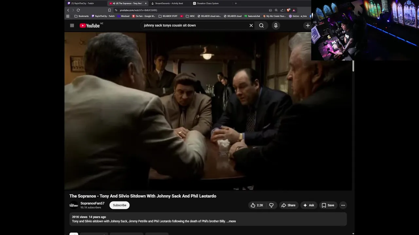Switch to the StreamElements Activity feed tab
Image resolution: width=419 pixels, height=235 pixels.
pos(169,3)
